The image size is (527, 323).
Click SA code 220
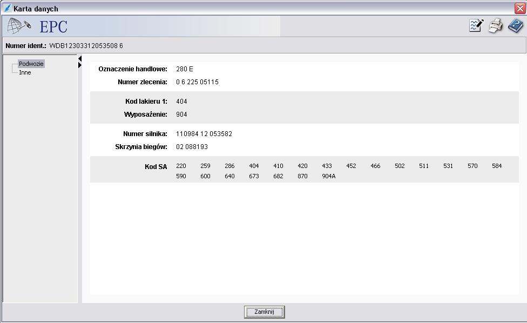coord(181,166)
